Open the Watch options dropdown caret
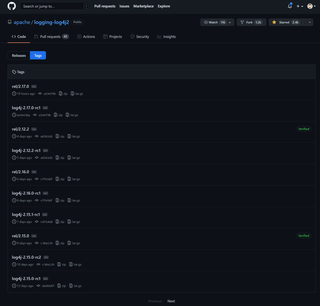Screen dimensions: 320x306 tap(230, 22)
